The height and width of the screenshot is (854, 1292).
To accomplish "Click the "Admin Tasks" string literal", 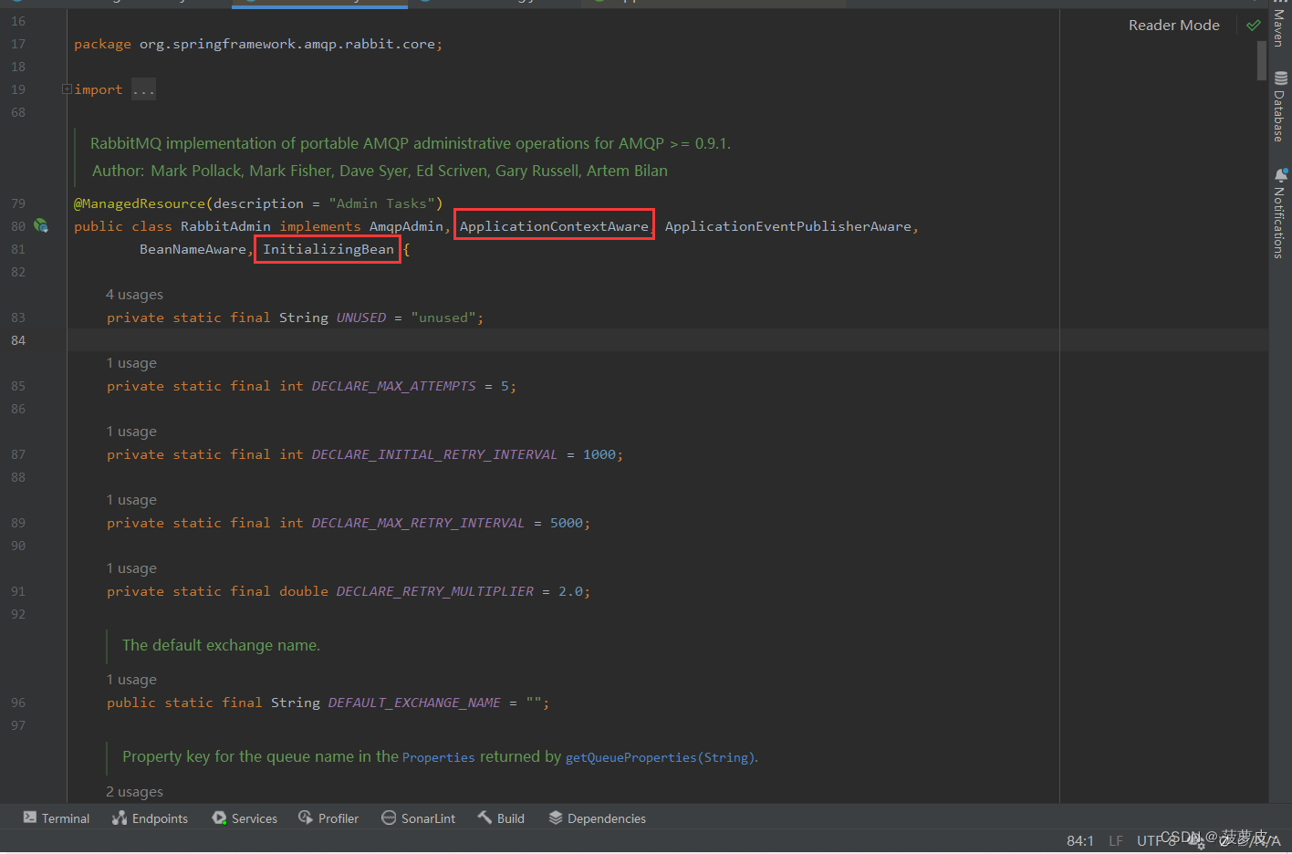I will click(x=381, y=203).
